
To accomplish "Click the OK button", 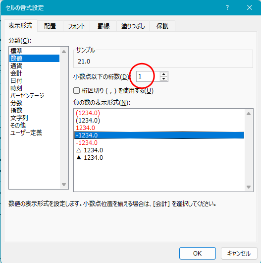I will coord(198,253).
